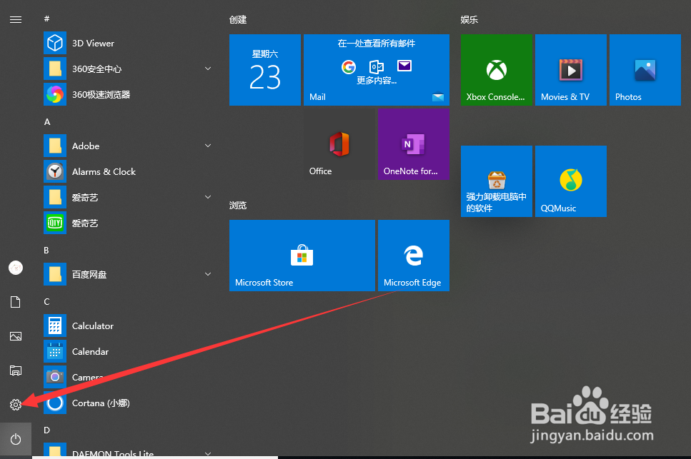Launch Microsoft Edge from its tile
This screenshot has width=691, height=459.
(x=413, y=256)
